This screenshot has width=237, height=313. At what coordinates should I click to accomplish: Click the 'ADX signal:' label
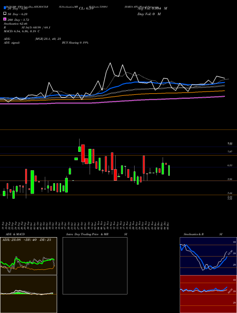pyautogui.click(x=12, y=43)
